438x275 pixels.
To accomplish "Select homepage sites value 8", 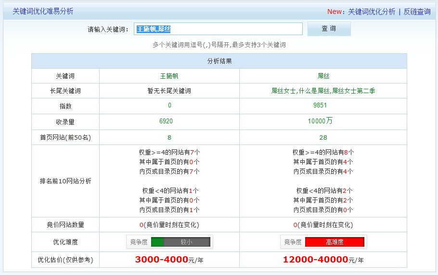I will pos(169,137).
